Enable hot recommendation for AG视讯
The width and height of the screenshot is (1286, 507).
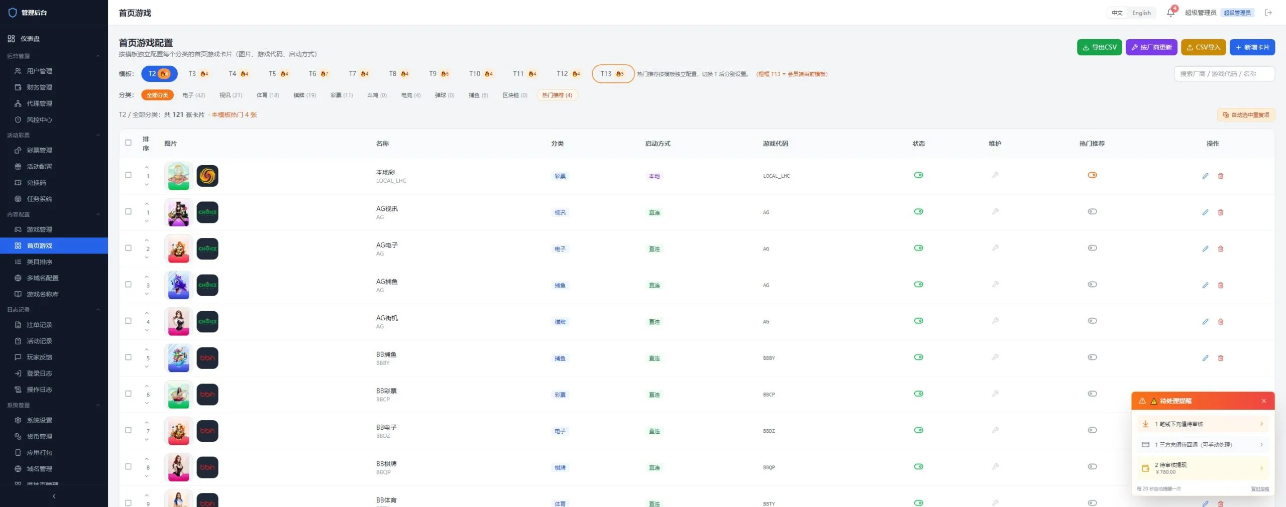pyautogui.click(x=1092, y=211)
